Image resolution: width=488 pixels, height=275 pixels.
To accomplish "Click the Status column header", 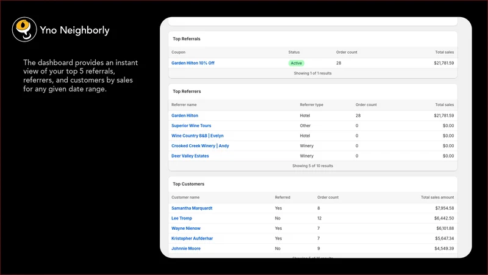I will (294, 52).
